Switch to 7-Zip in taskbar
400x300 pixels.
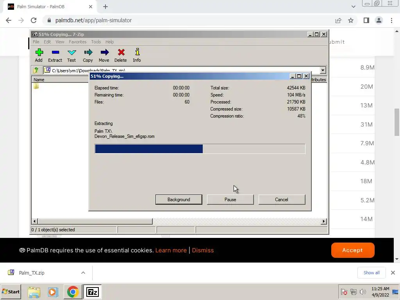coord(92,292)
